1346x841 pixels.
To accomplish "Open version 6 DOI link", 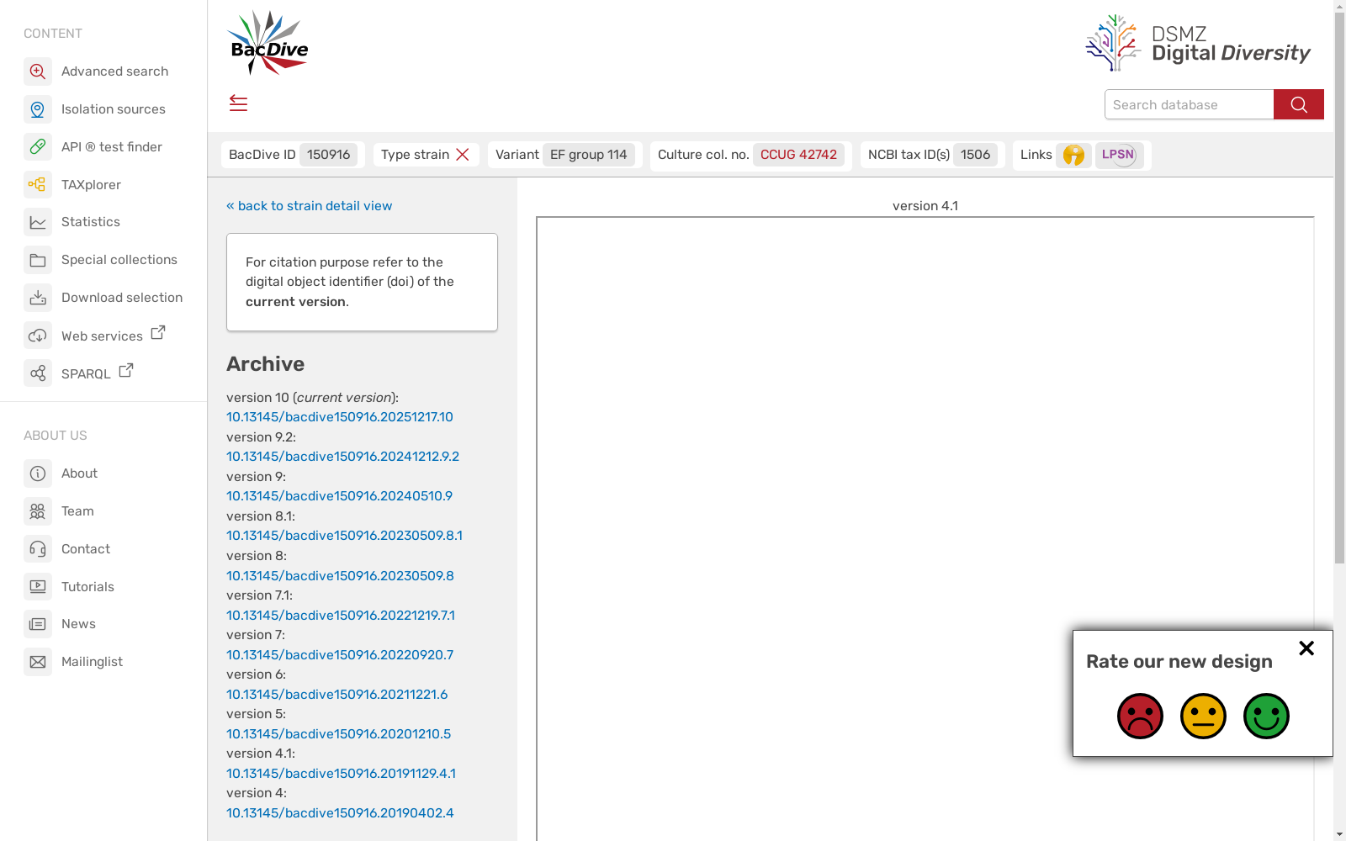I will (336, 695).
